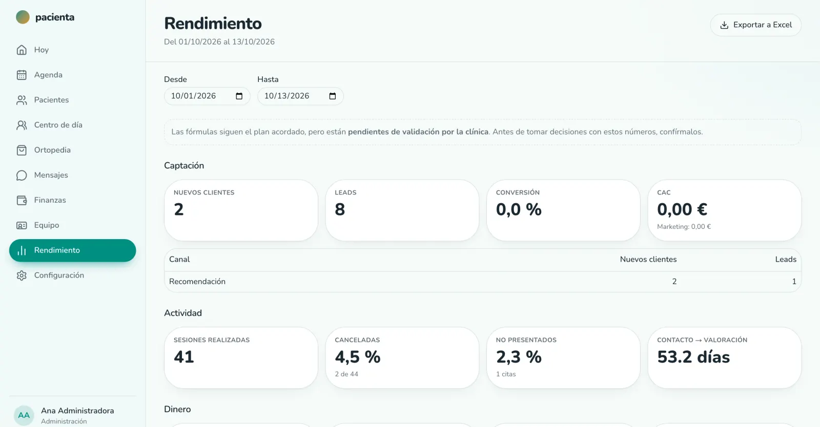Image resolution: width=820 pixels, height=427 pixels.
Task: Open the Agenda section
Action: 73,75
